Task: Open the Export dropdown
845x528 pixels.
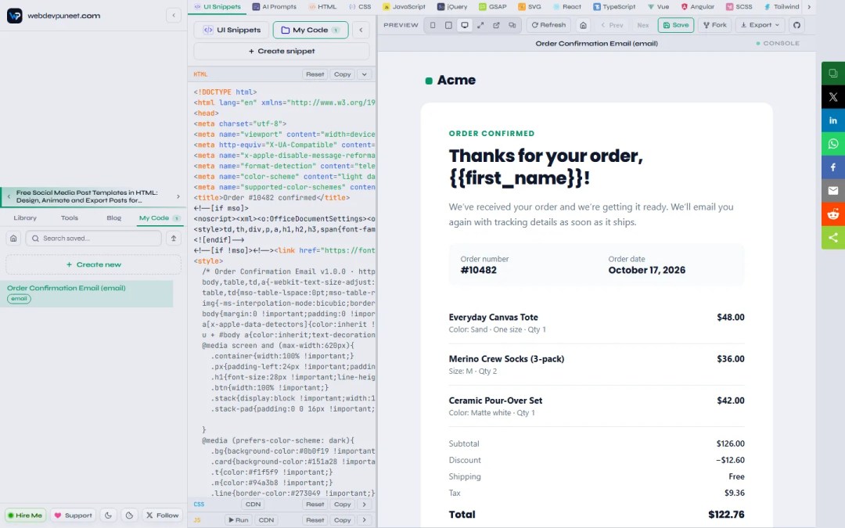Action: [760, 25]
